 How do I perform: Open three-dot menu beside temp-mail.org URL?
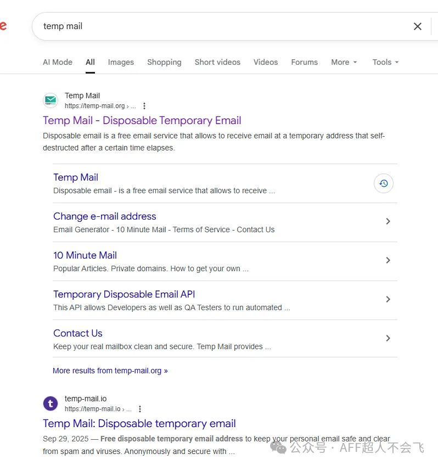pyautogui.click(x=144, y=106)
